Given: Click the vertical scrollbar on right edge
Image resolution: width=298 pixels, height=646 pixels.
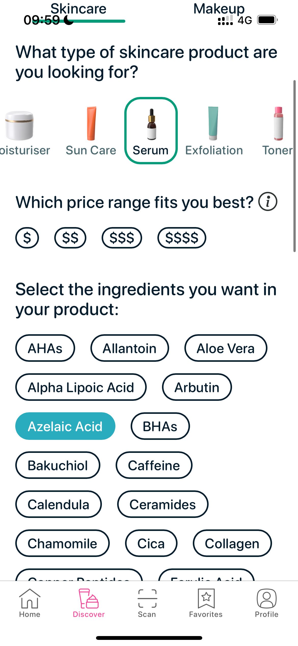Looking at the screenshot, I should click(x=294, y=166).
